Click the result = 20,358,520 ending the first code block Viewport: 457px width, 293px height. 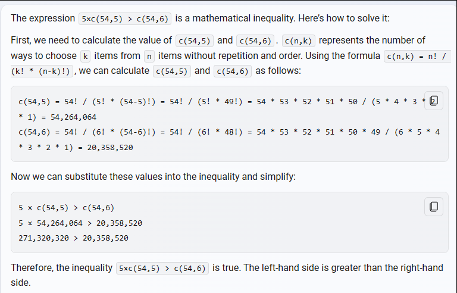point(105,148)
